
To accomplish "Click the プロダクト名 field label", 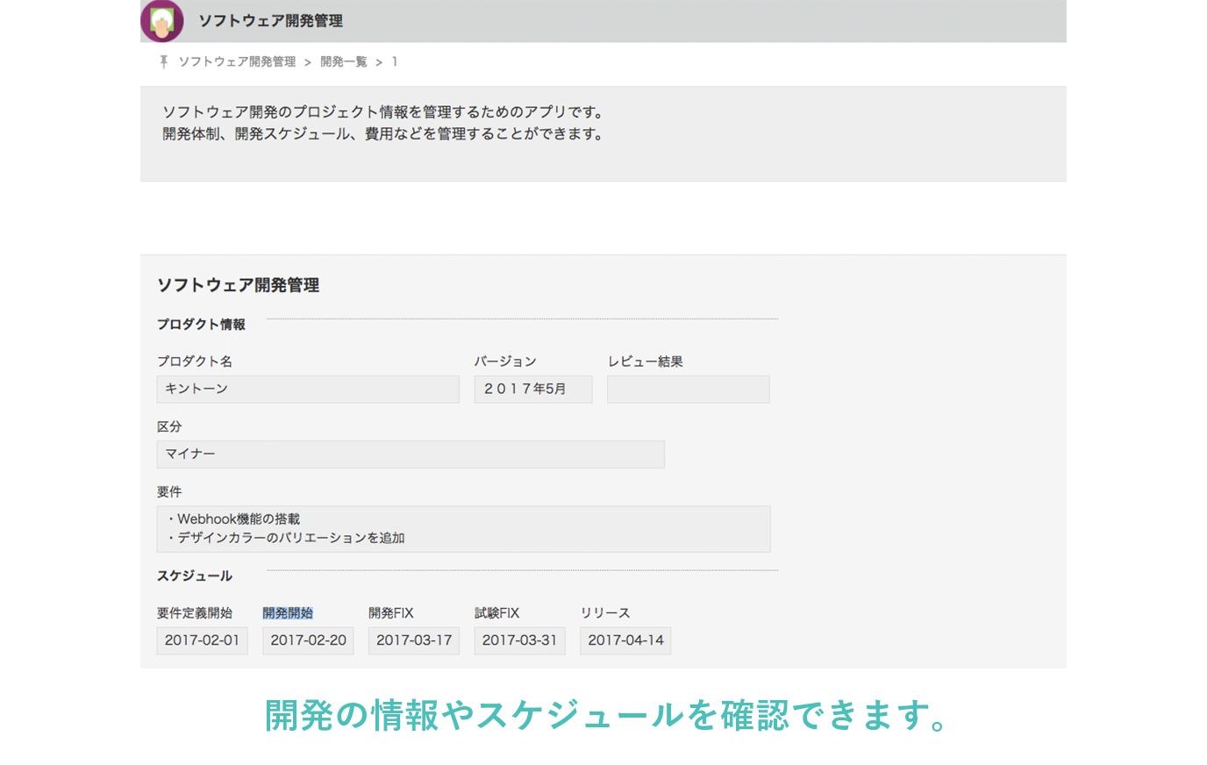I will point(195,361).
